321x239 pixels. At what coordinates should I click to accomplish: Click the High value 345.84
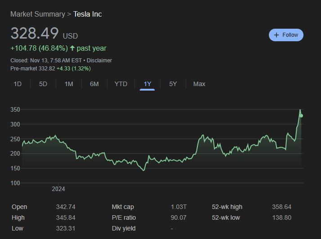click(66, 217)
